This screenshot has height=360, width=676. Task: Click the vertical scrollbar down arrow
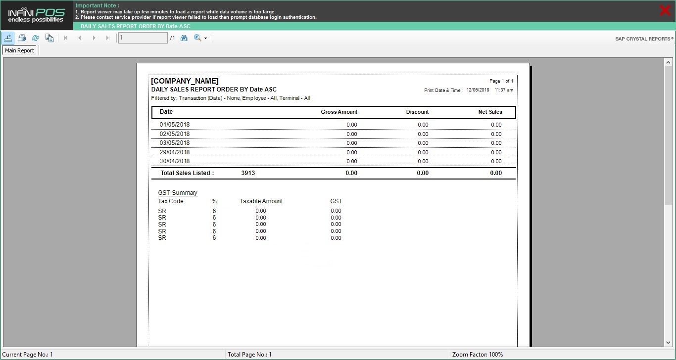[669, 342]
